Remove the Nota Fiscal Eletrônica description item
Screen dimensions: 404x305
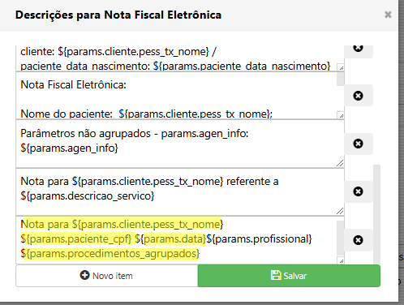pyautogui.click(x=359, y=96)
